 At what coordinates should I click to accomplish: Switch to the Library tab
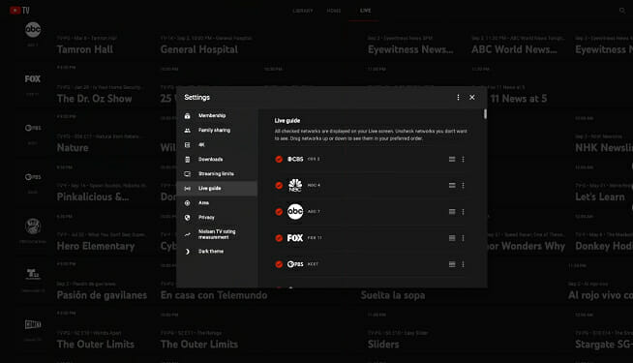[x=303, y=11]
